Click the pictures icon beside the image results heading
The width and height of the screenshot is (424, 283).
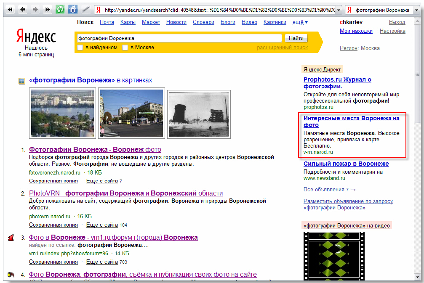(21, 81)
